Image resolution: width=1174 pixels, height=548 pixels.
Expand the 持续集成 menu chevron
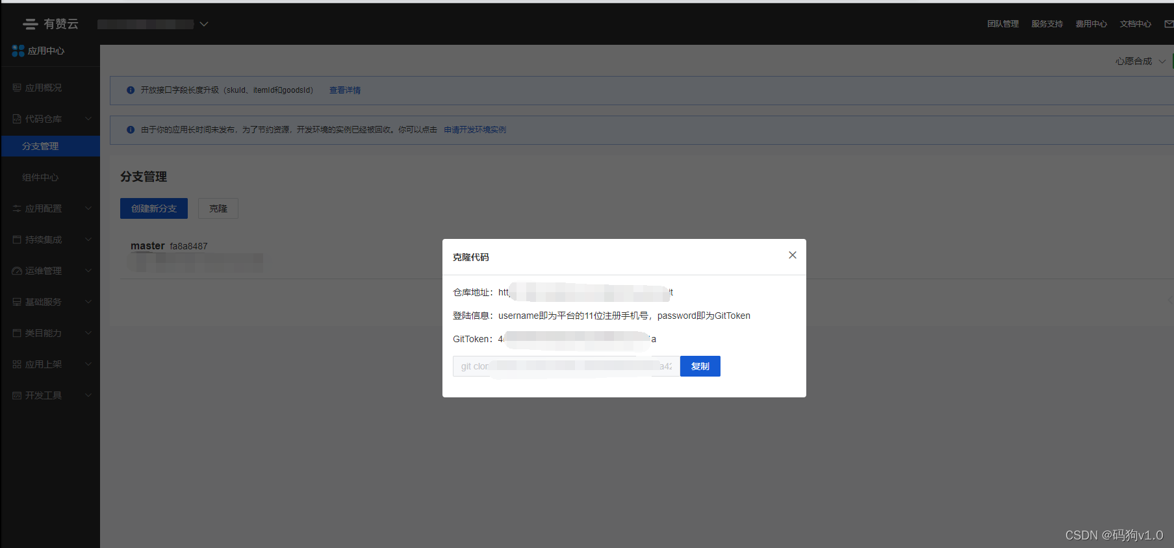click(88, 240)
